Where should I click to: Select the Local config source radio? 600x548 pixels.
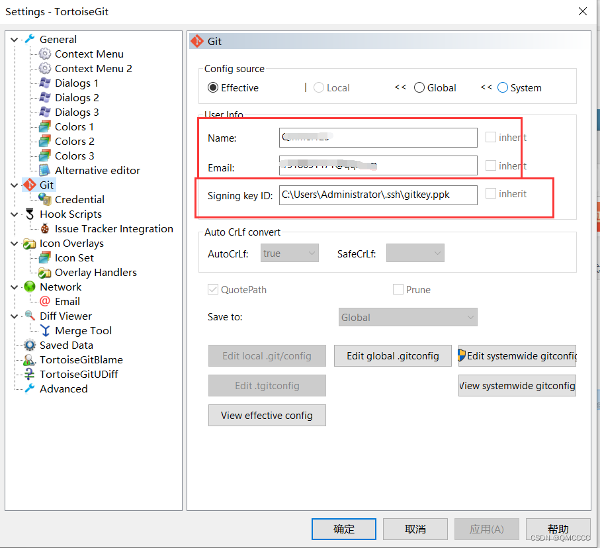[x=318, y=88]
